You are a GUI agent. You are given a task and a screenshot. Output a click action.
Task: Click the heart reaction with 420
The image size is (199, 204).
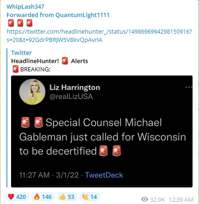coord(17,197)
